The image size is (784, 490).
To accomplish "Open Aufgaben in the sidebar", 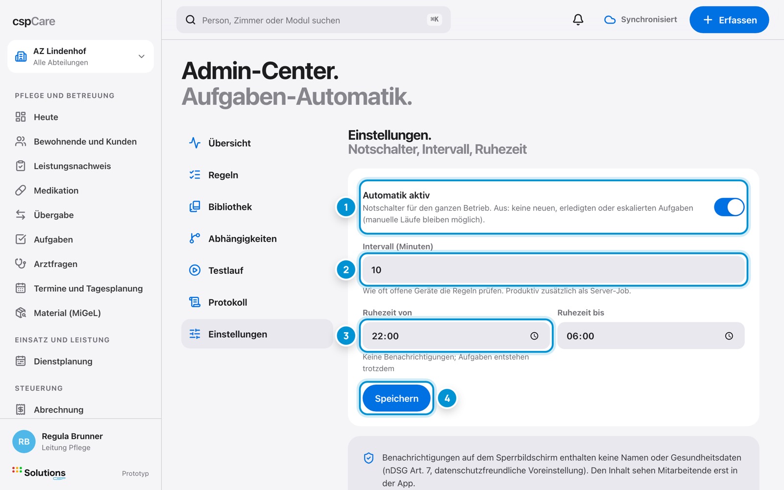I will [80, 239].
